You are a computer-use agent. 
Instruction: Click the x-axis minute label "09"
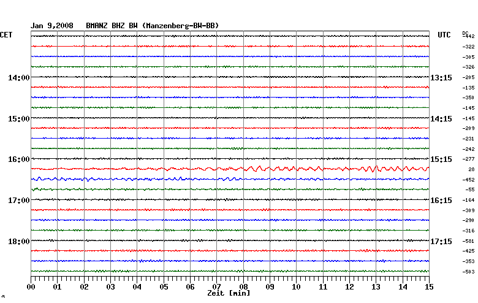click(270, 287)
